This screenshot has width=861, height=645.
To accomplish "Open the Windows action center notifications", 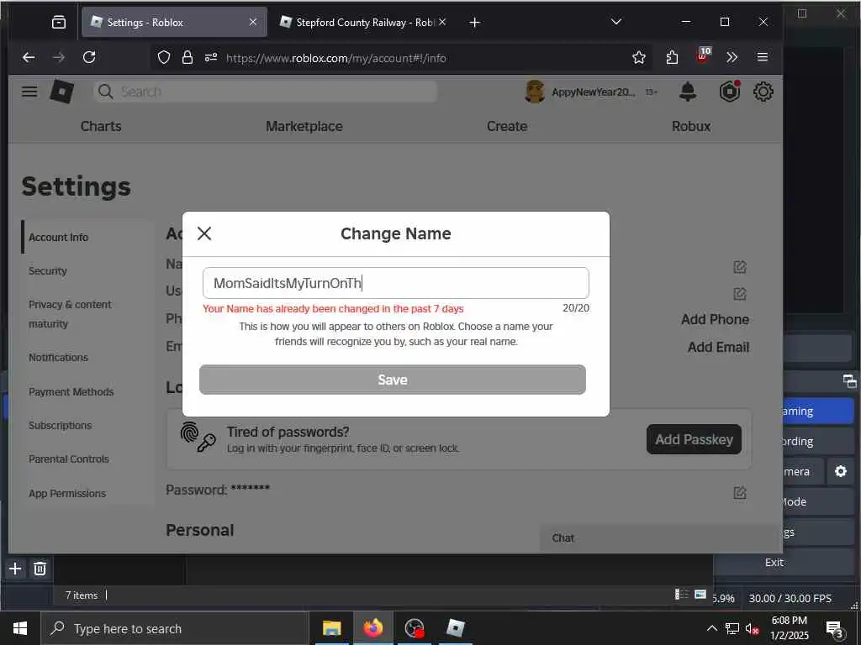I will coord(835,629).
